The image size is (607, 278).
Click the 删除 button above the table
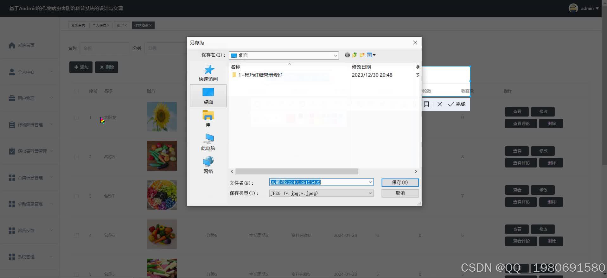click(106, 67)
